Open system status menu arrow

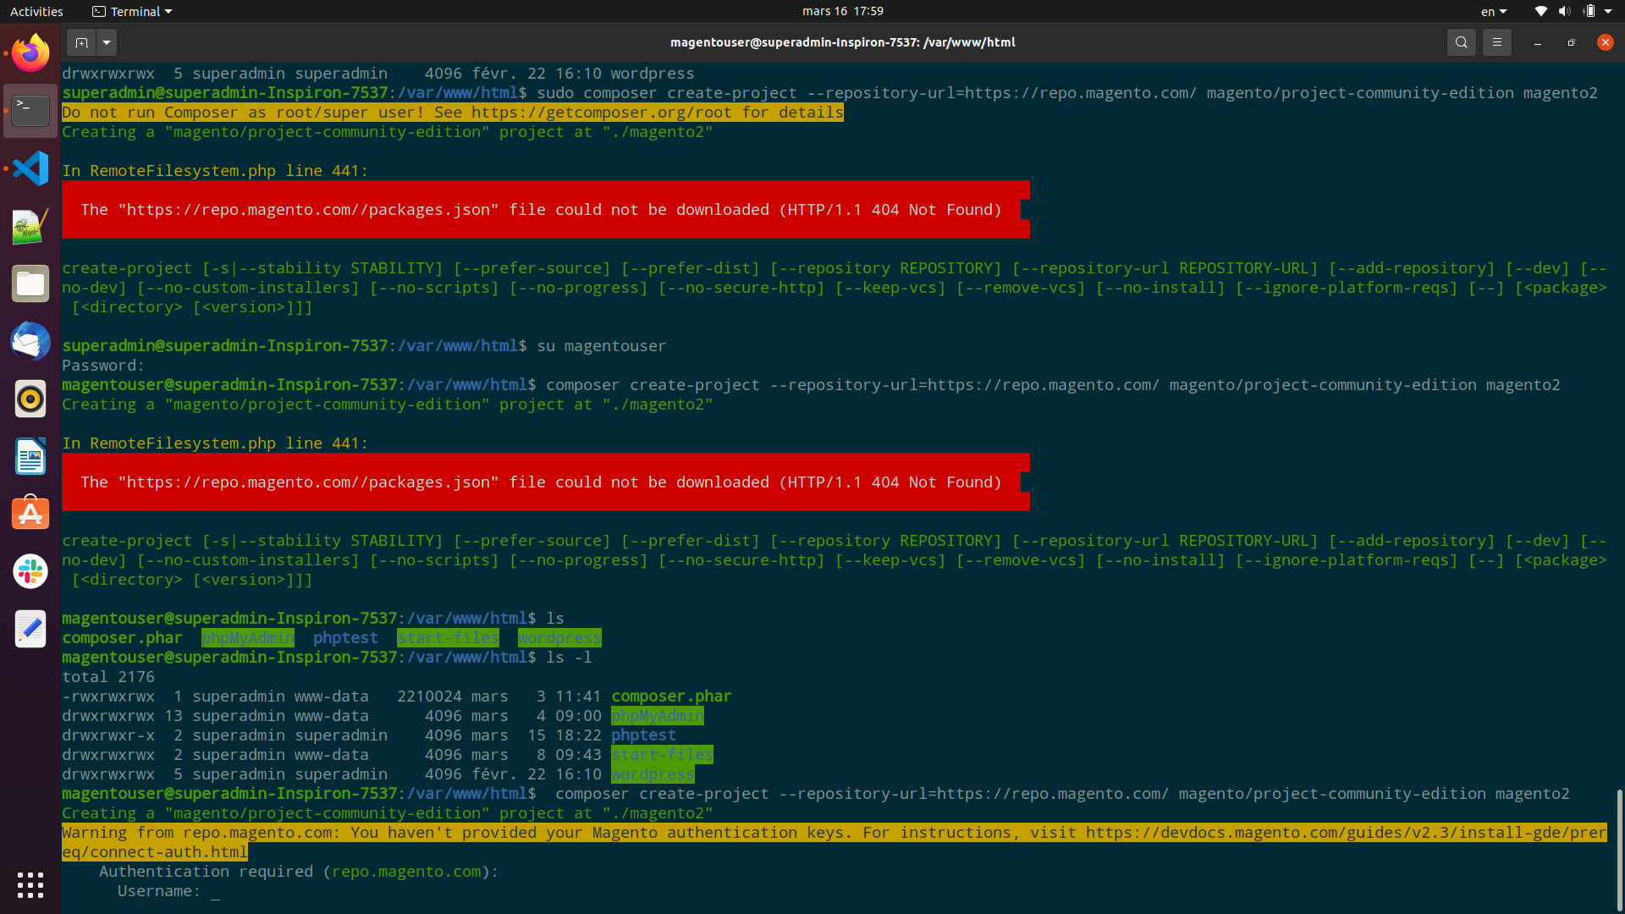pyautogui.click(x=1608, y=11)
